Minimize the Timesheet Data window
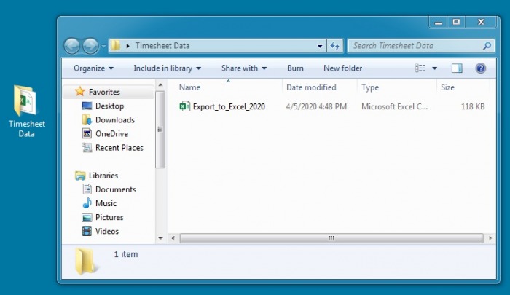 point(438,23)
